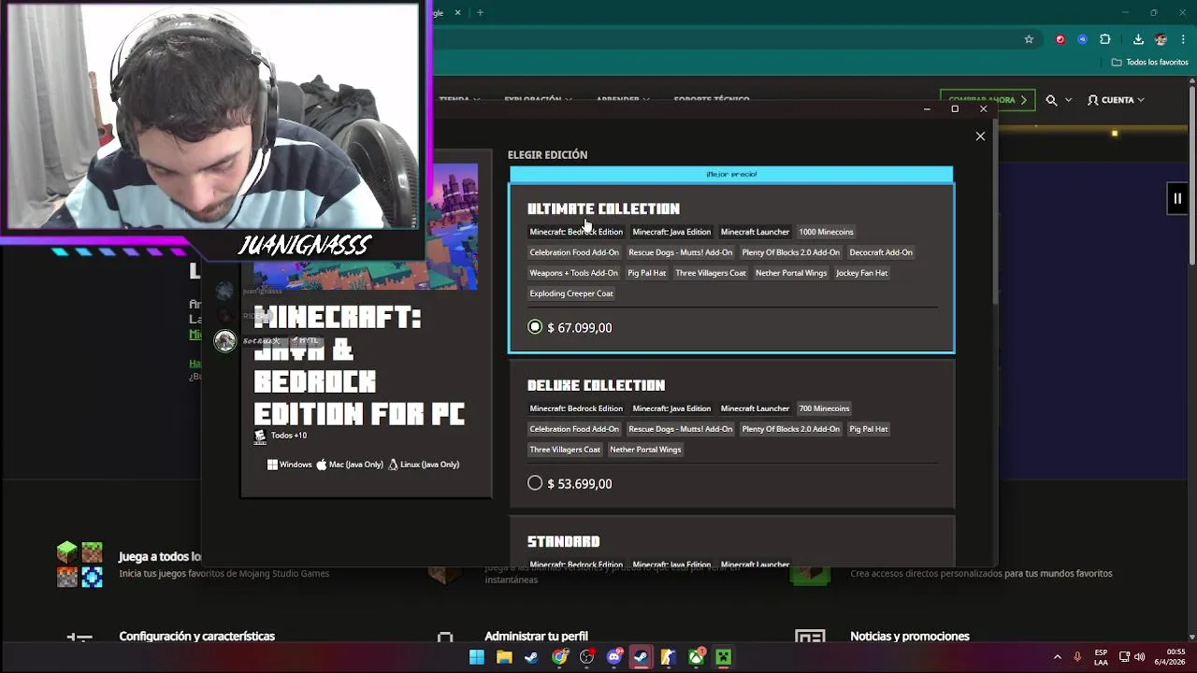Open the Minecraft Launcher creeper icon on the taskbar

[723, 657]
